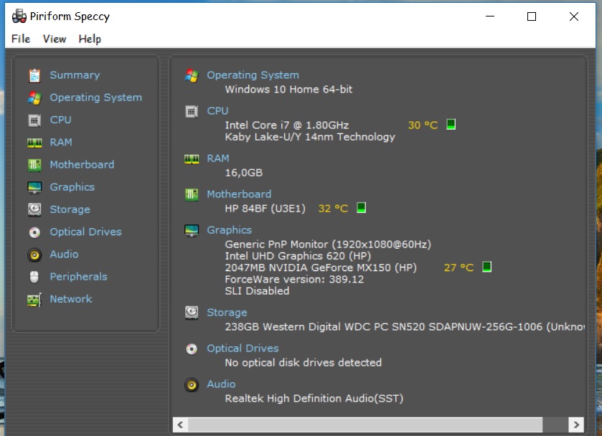
Task: Click the Optical Drives disc icon in summary panel
Action: click(192, 349)
